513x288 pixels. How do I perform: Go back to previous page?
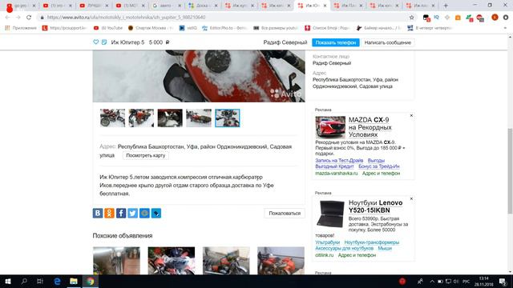[x=8, y=18]
